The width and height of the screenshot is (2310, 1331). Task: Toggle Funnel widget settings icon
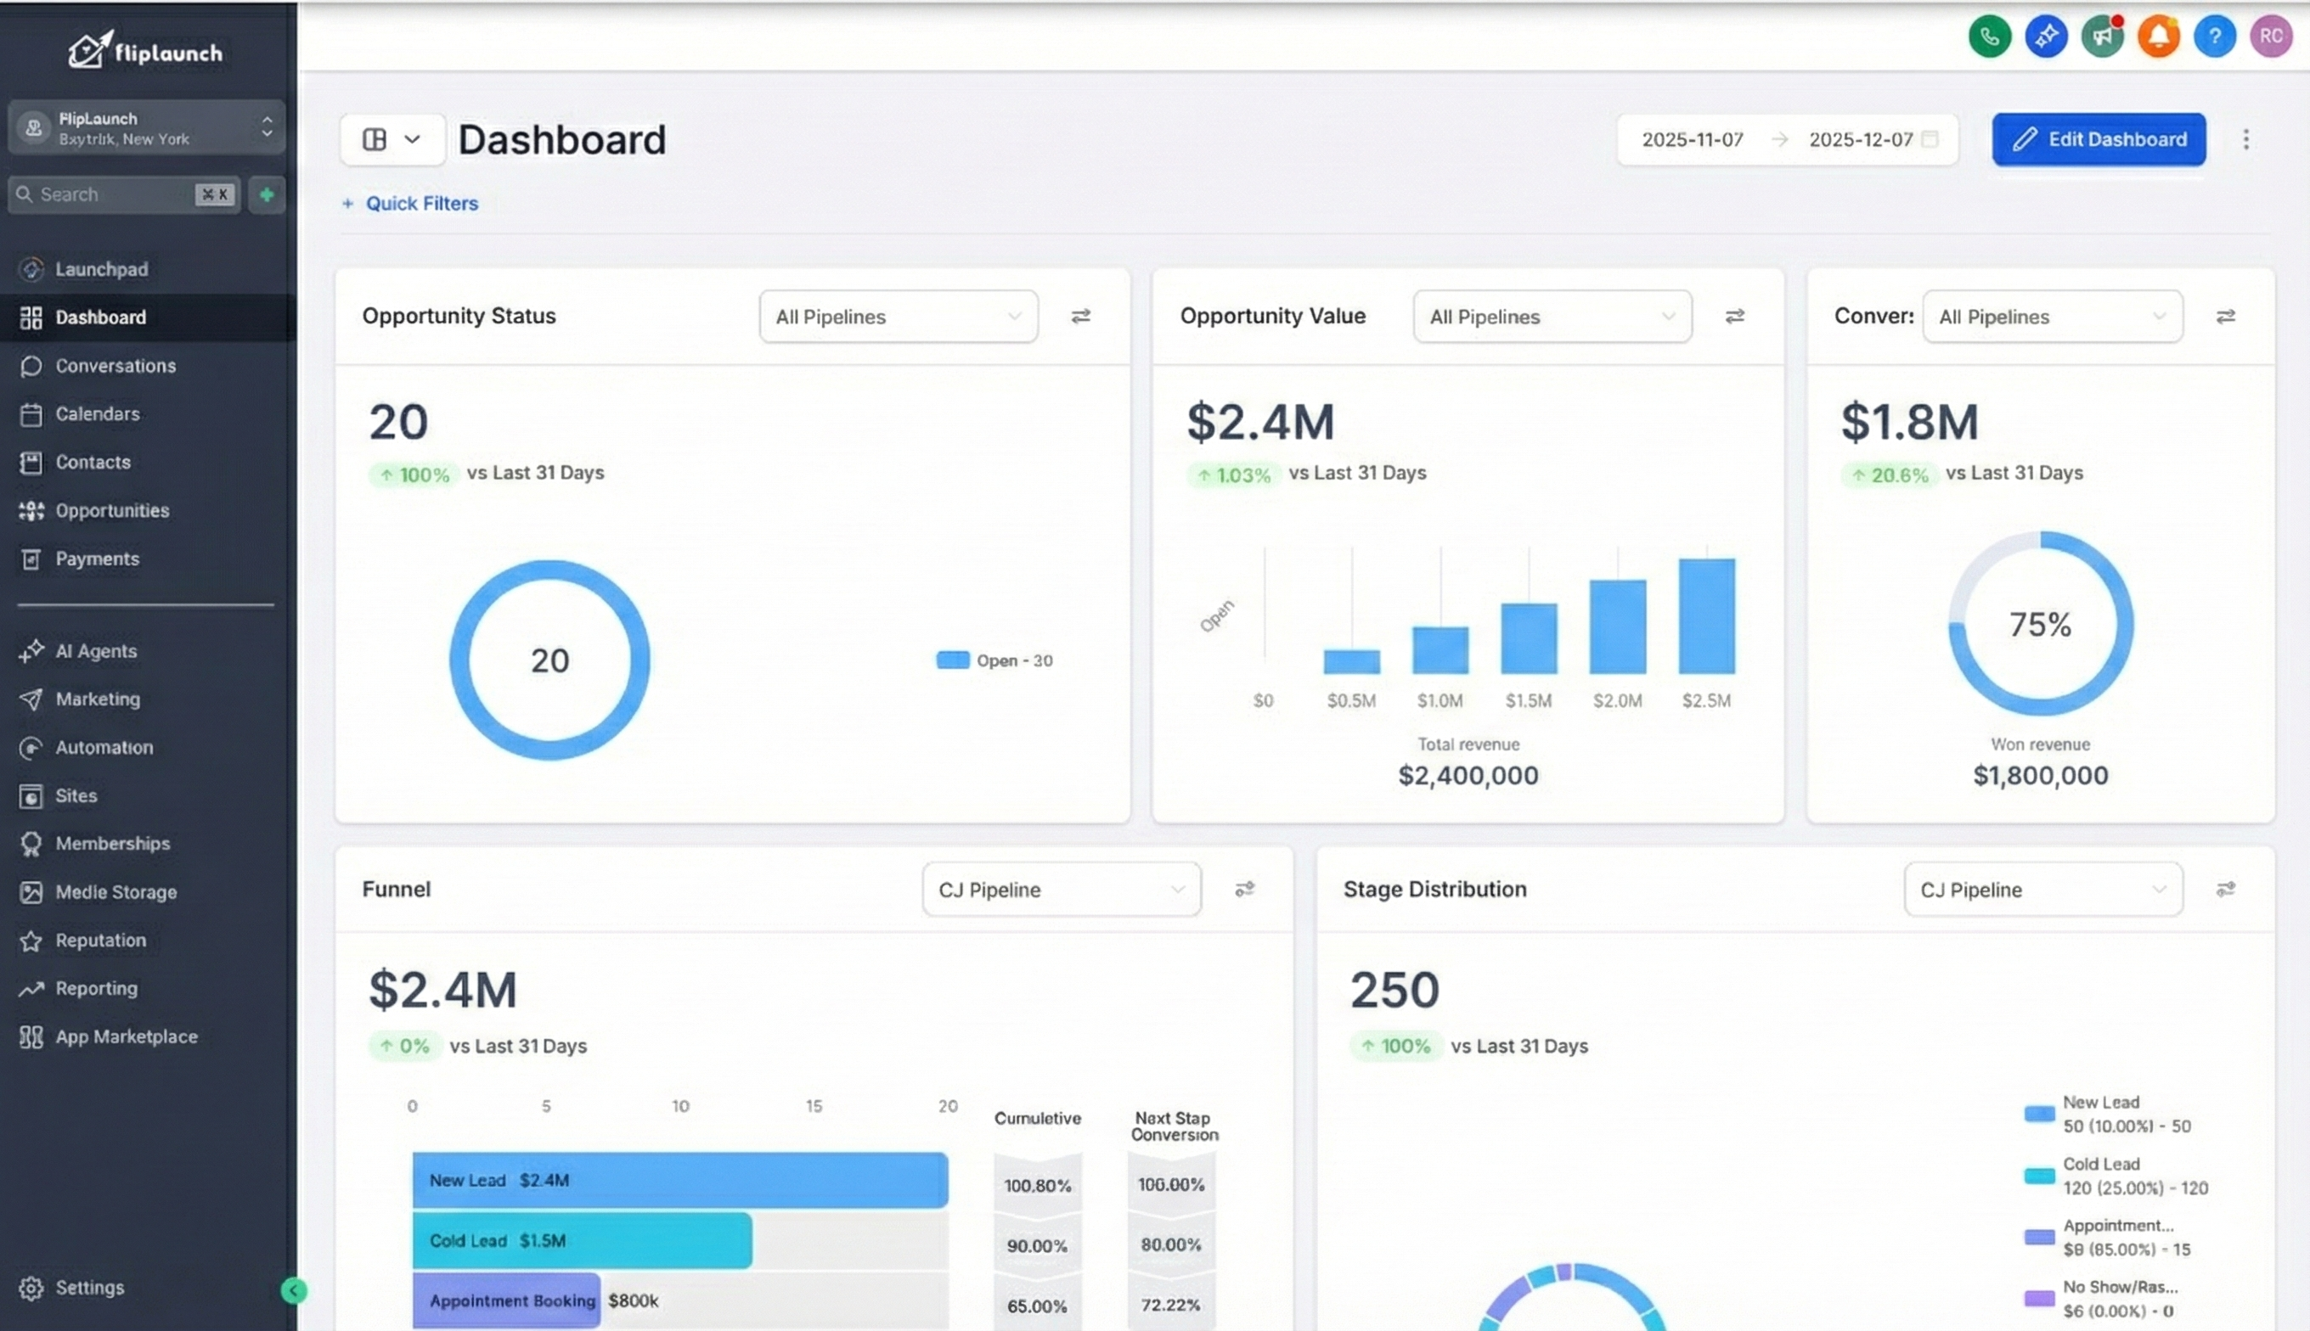pos(1243,889)
